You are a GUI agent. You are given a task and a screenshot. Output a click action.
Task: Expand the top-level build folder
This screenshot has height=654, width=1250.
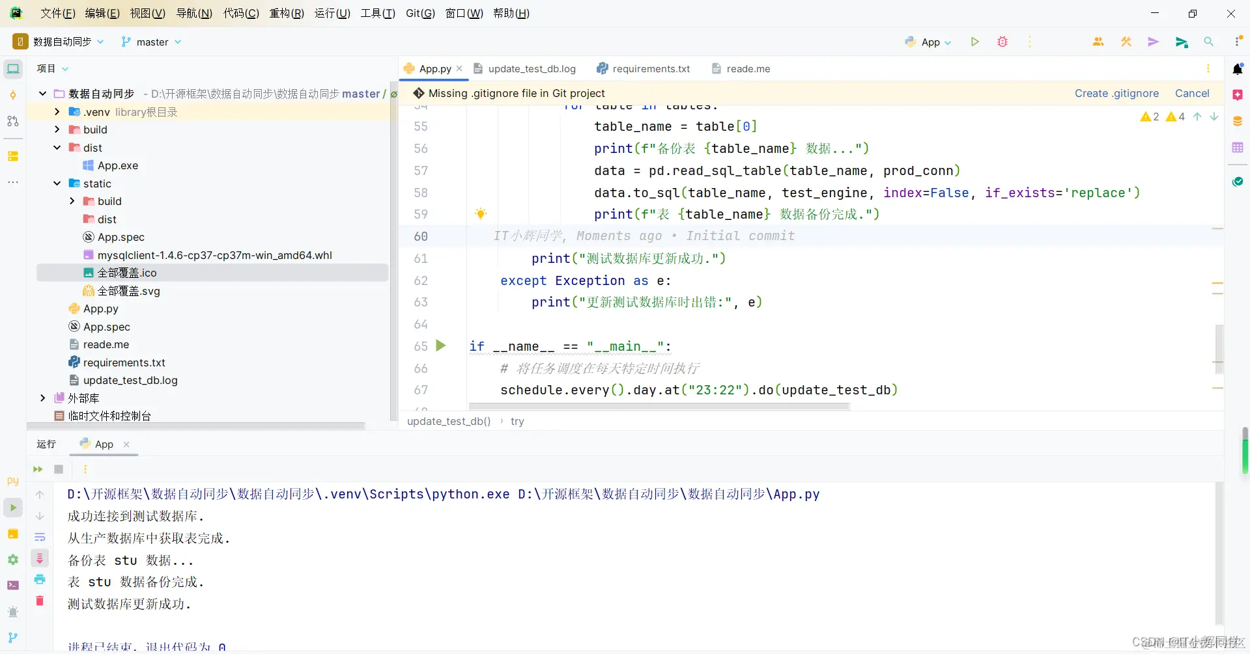coord(57,129)
